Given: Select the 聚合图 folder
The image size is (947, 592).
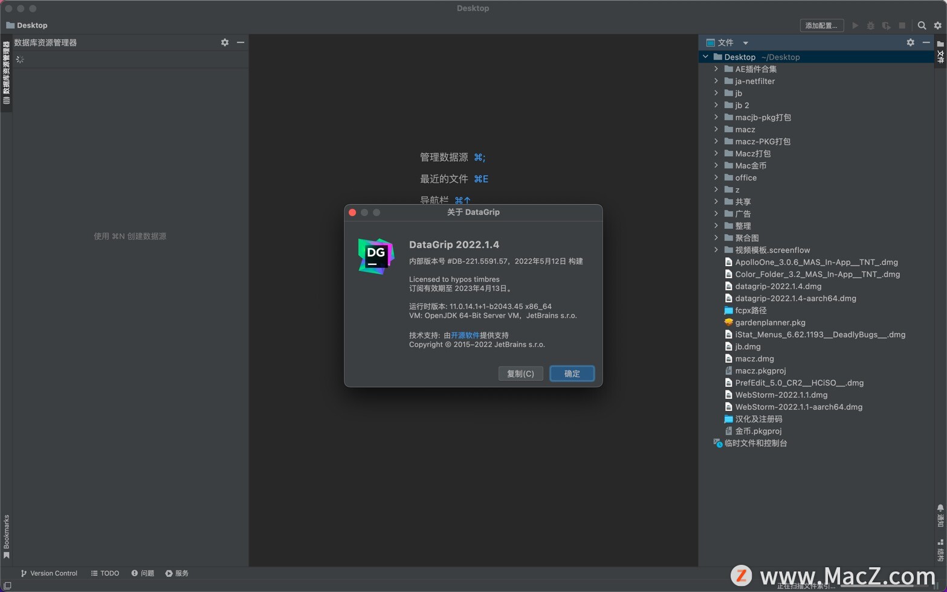Looking at the screenshot, I should point(742,238).
